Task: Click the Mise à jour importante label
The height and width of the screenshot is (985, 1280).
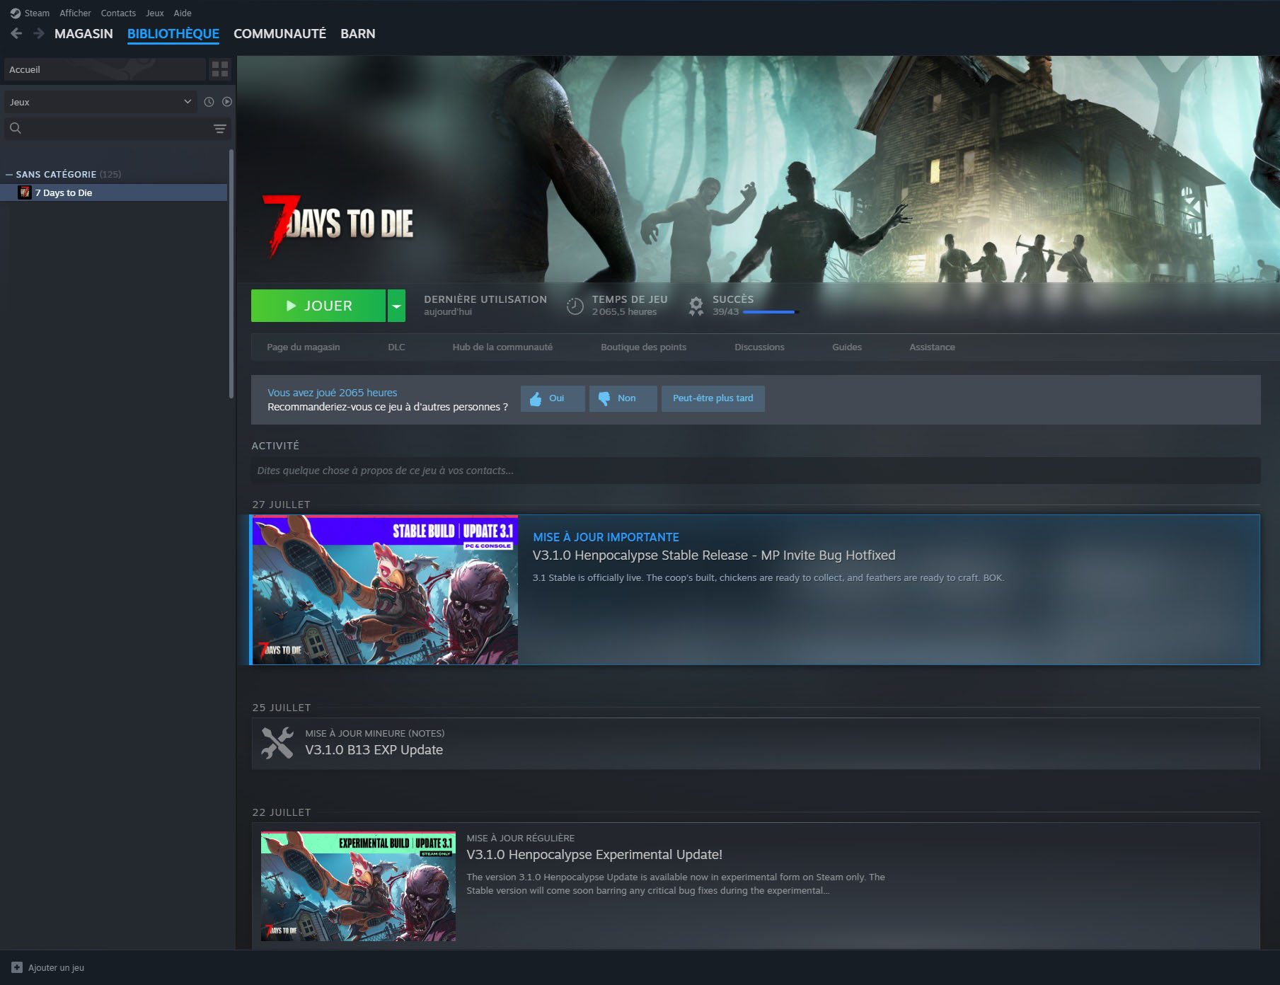Action: [x=606, y=537]
